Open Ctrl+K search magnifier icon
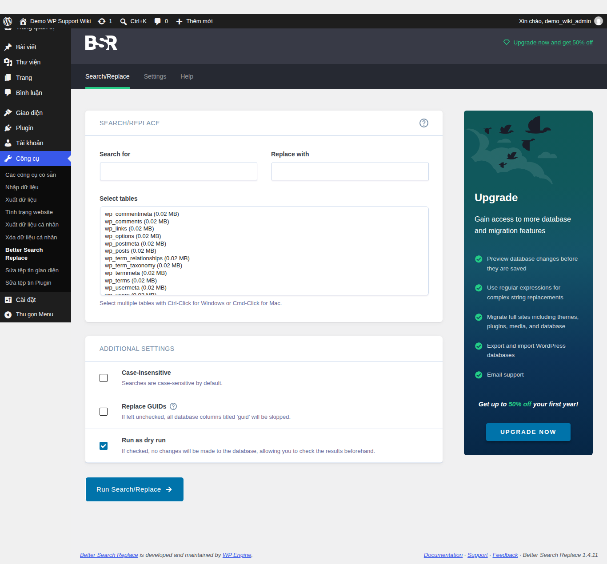The height and width of the screenshot is (564, 607). pos(124,21)
